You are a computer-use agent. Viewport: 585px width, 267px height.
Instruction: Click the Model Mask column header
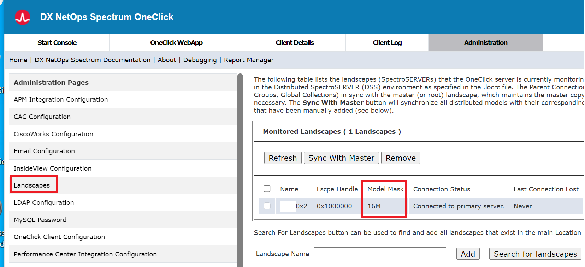(x=385, y=189)
